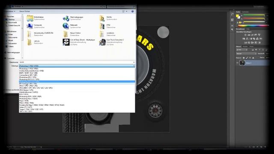Viewport: 274px width, 154px height.
Task: Switch to the Pfade tab
Action: click(x=251, y=47)
